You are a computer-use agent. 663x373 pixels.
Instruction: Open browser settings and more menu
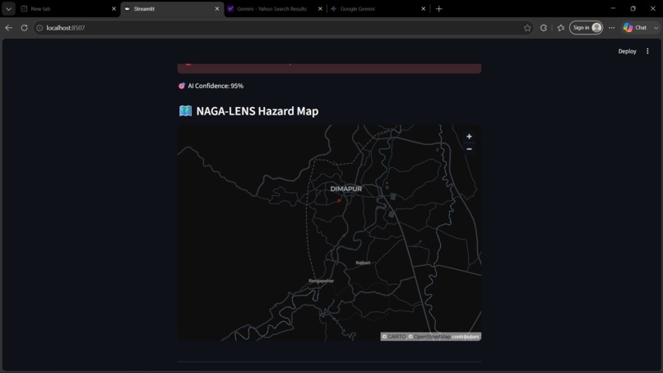click(611, 27)
